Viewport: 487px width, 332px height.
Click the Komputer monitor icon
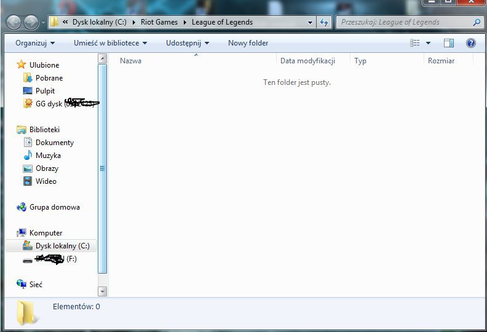point(22,232)
